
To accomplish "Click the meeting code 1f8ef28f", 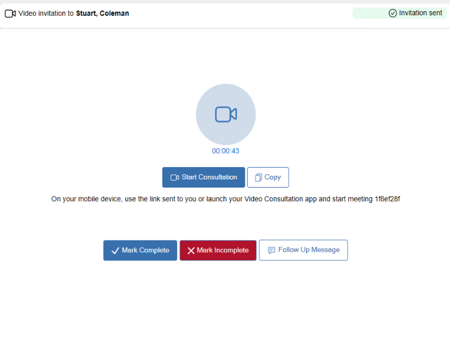I will pyautogui.click(x=387, y=199).
